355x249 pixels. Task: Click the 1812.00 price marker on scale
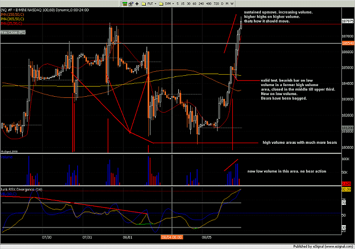click(348, 128)
